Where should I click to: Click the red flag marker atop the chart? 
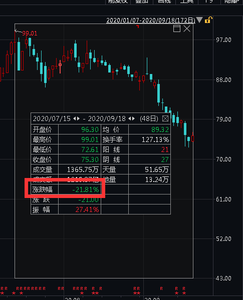137,26
